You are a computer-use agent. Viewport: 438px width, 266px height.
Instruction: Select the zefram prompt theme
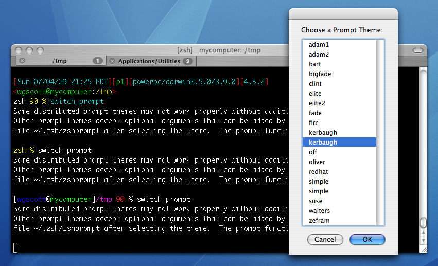(x=339, y=221)
